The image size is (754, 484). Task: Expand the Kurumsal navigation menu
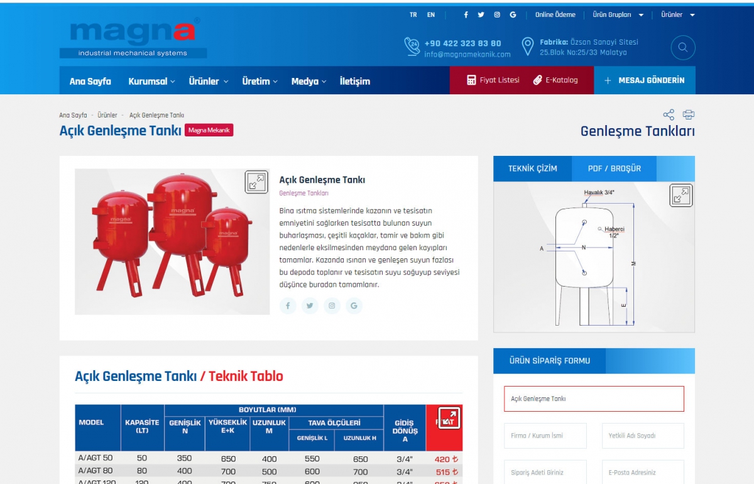click(x=149, y=80)
